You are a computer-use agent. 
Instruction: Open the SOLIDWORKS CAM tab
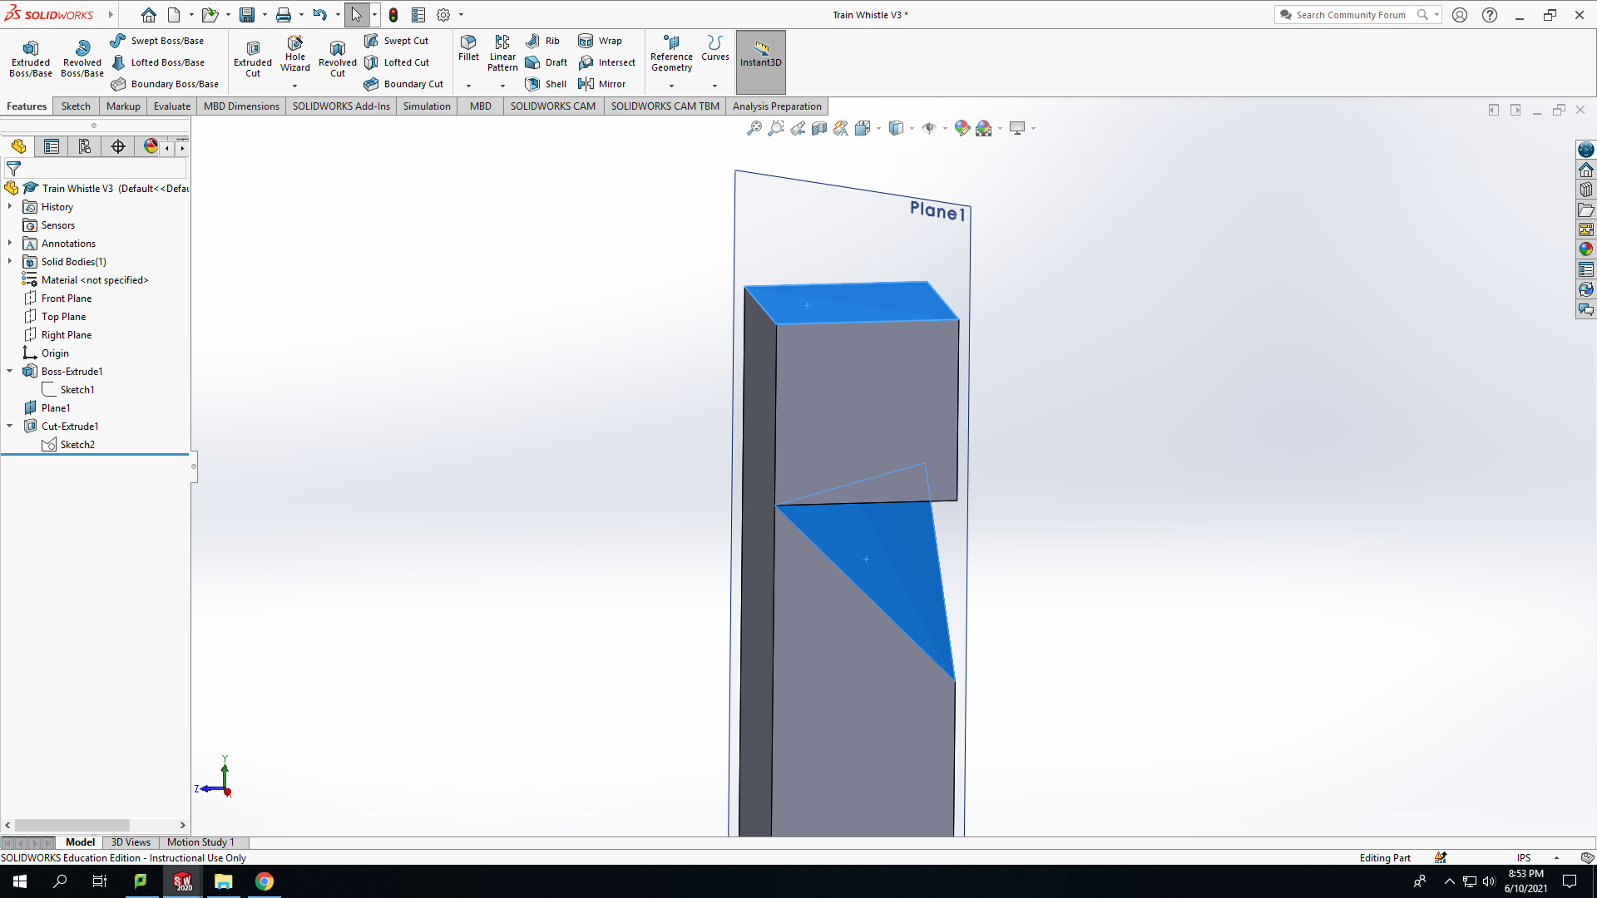[x=553, y=106]
